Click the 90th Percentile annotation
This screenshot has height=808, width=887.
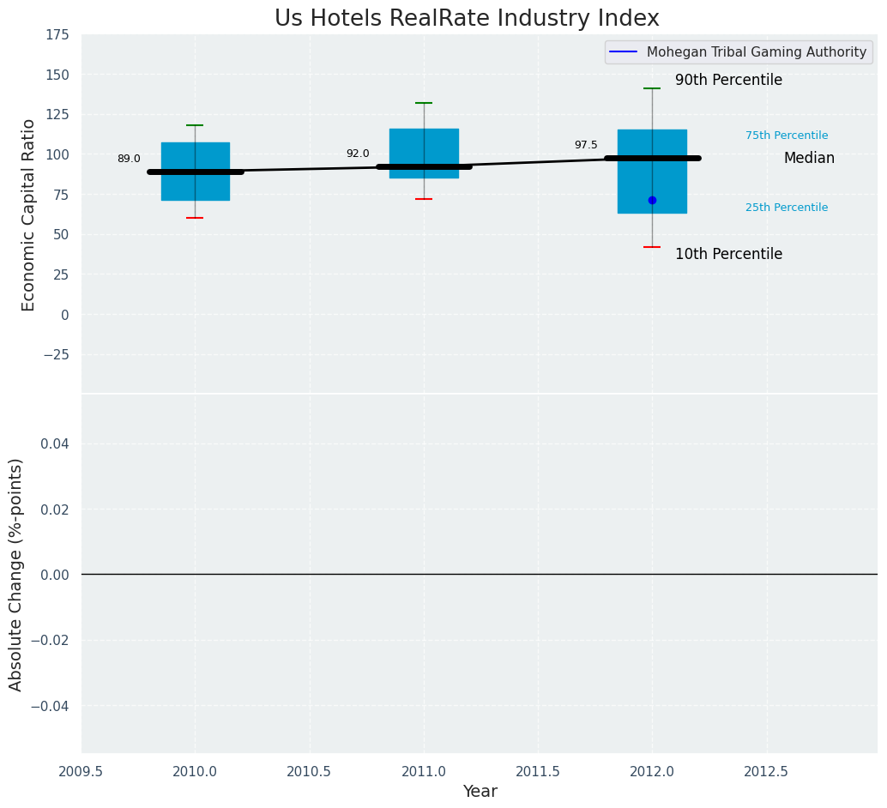click(728, 81)
